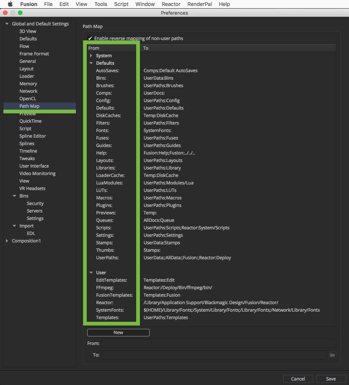Image resolution: width=349 pixels, height=385 pixels.
Task: Select the EditTemplates: user path row
Action: click(111, 280)
